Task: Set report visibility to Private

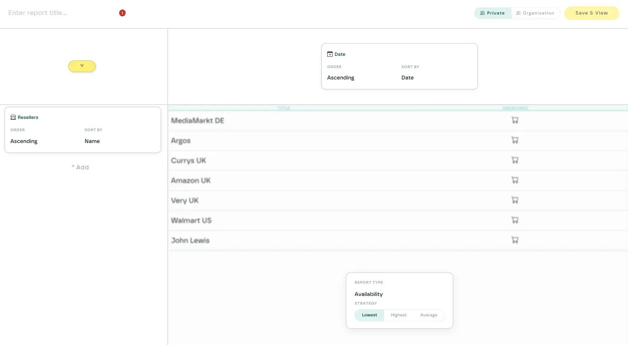Action: click(x=493, y=13)
